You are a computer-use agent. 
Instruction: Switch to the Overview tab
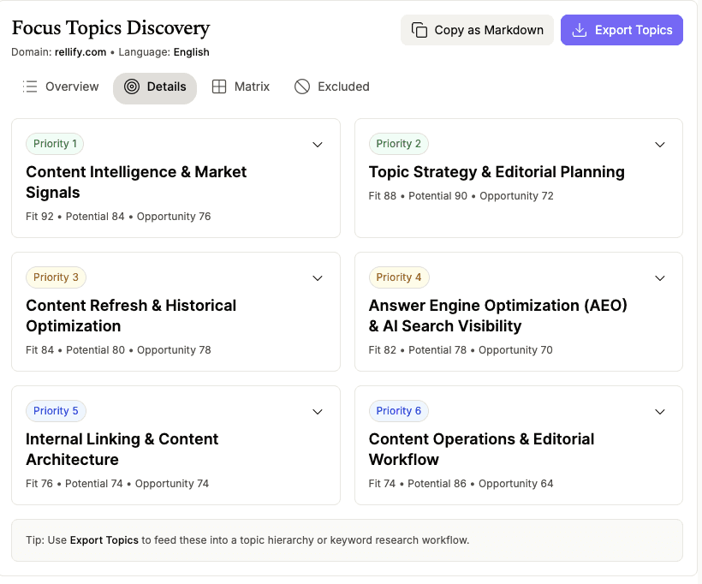tap(61, 86)
